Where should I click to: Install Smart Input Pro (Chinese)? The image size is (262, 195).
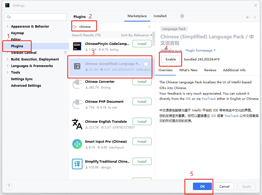tap(142, 141)
